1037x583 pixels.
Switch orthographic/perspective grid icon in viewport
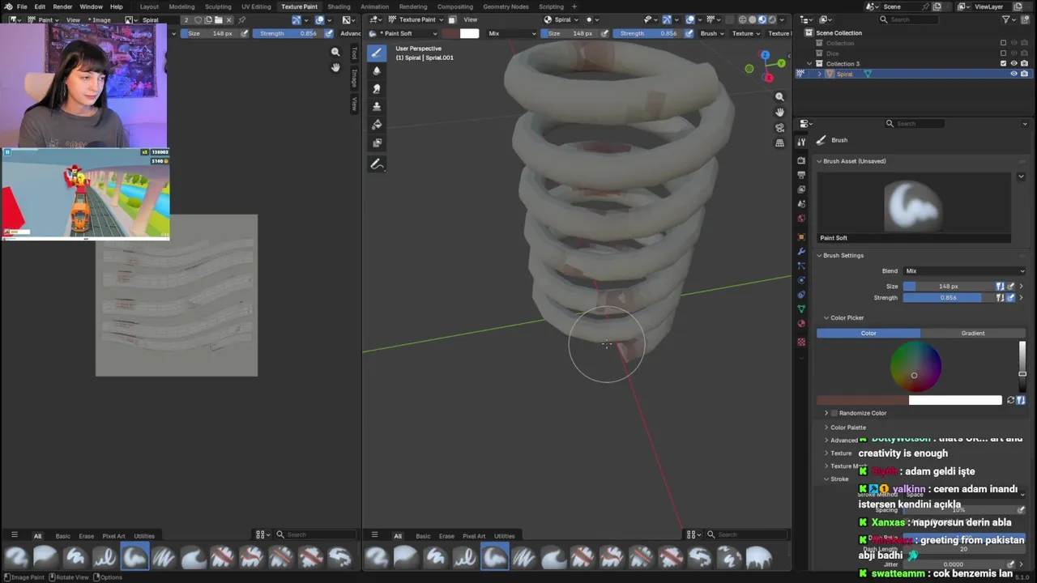[779, 143]
